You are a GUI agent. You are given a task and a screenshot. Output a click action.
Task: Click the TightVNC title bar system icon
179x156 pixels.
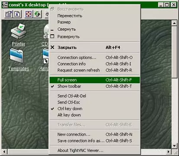[5, 5]
